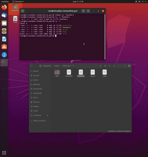Open Terminal hamburger menu

(x=88, y=11)
